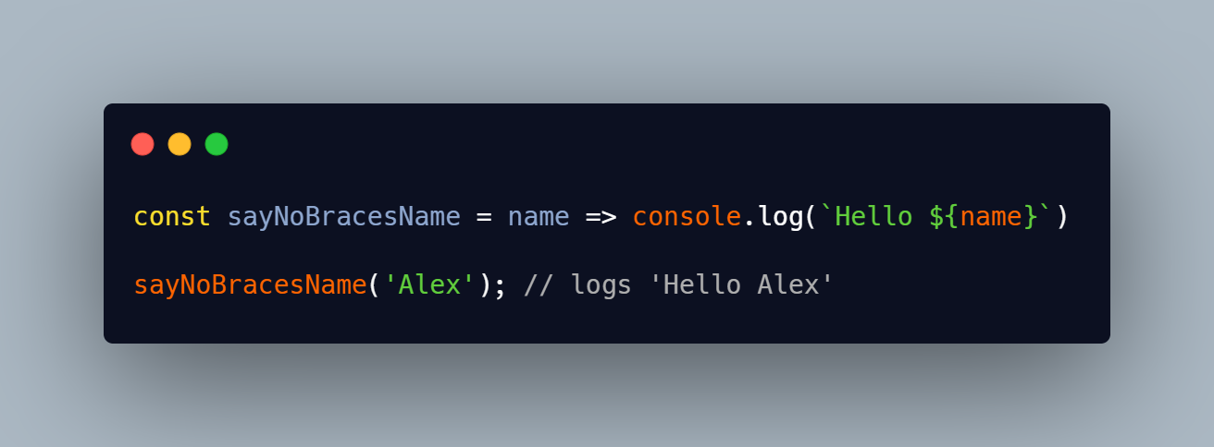Click the sayNoBracesName function call on second line

[x=251, y=284]
